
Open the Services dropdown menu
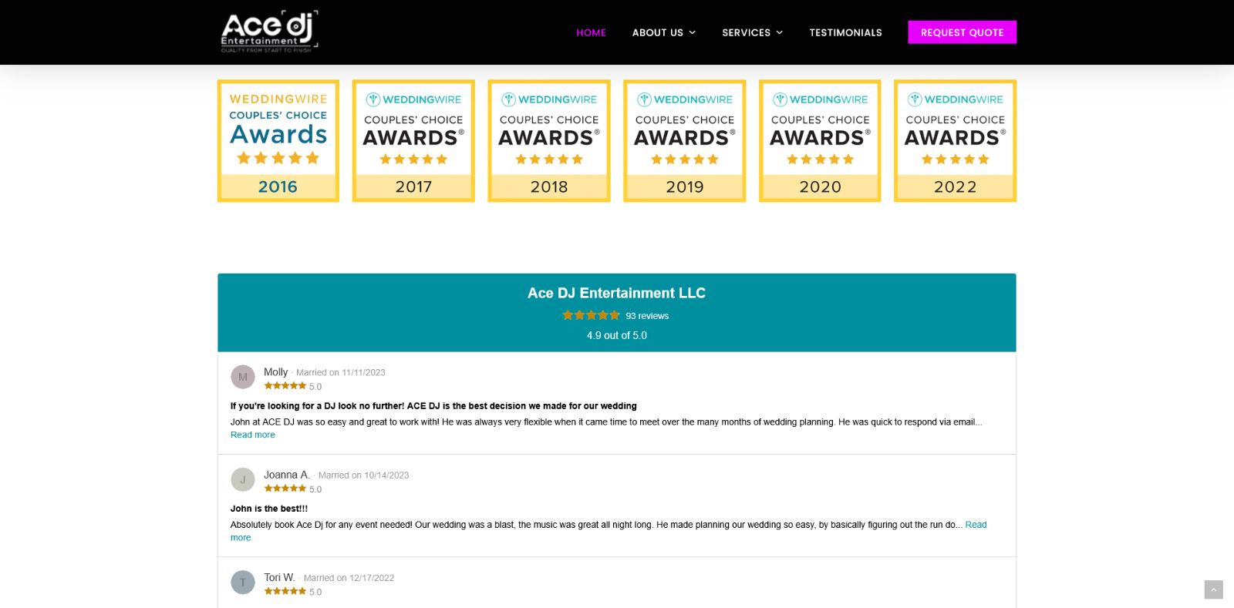752,32
